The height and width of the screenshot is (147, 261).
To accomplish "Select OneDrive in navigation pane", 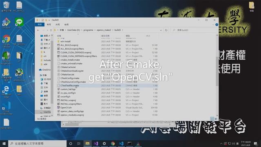I will (x=45, y=70).
